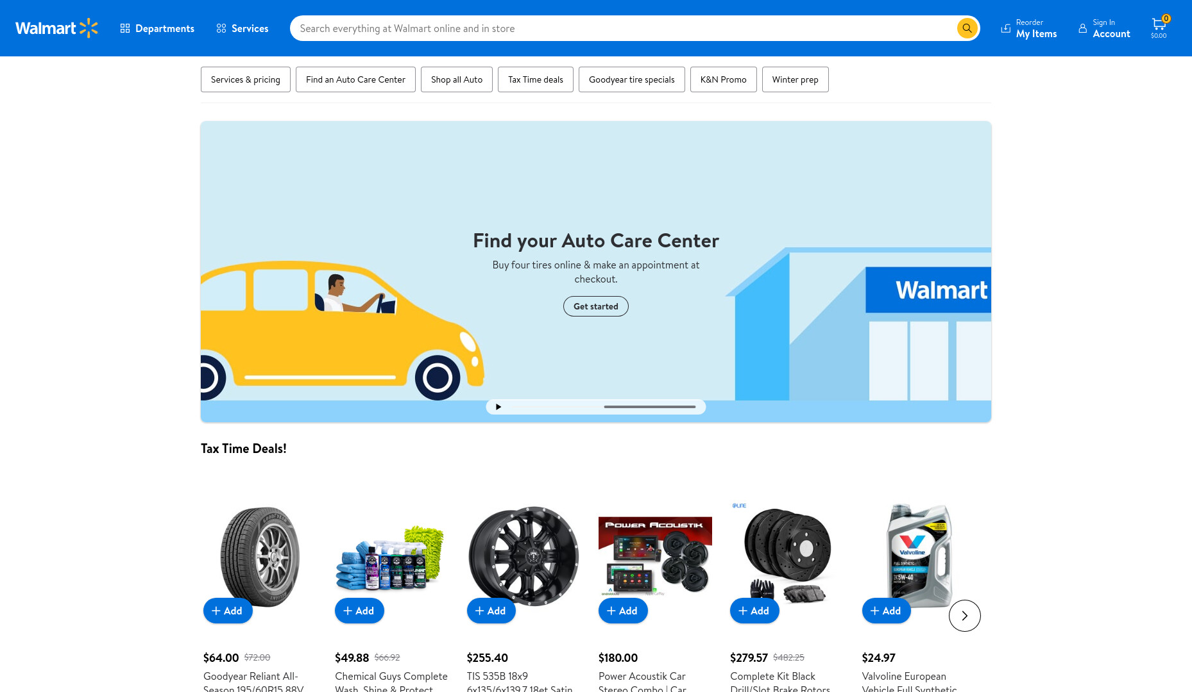The width and height of the screenshot is (1192, 692).
Task: Select Winter prep chip
Action: (x=796, y=79)
